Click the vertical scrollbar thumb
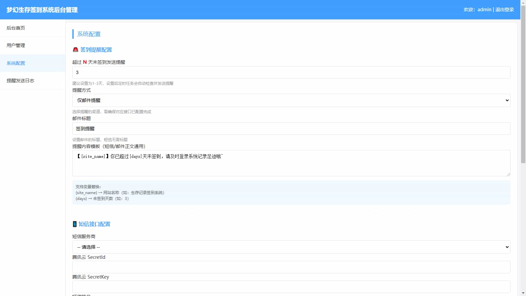The image size is (526, 296). 523,82
